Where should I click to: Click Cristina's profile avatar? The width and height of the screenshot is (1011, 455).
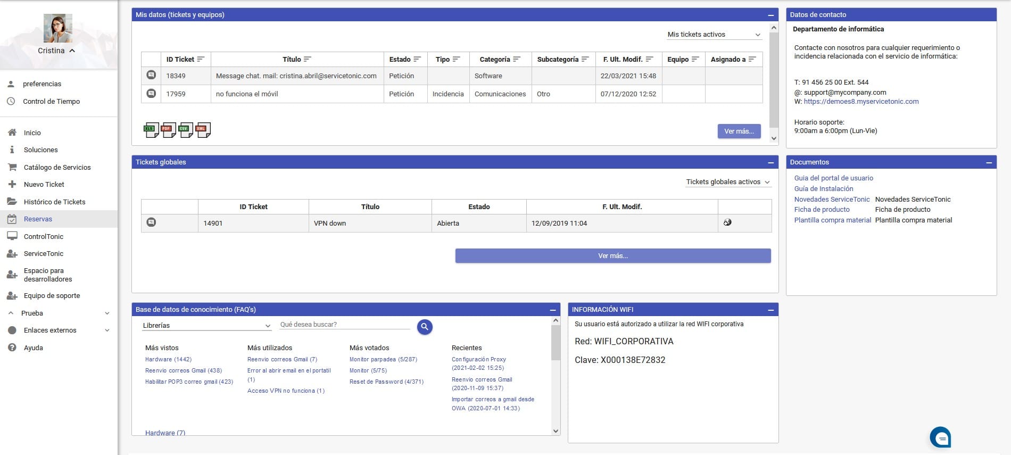[x=58, y=28]
